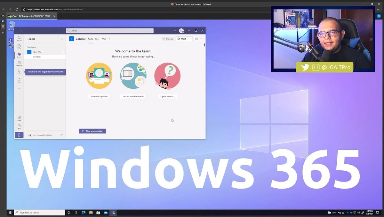Screen dimensions: 384x217
Task: Switch to the Files tab
Action: pyautogui.click(x=97, y=39)
